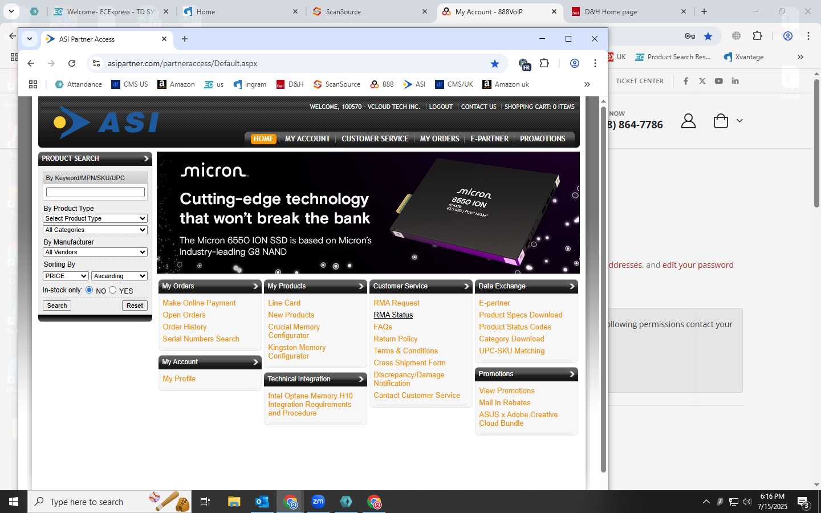Open File Explorer from taskbar
The width and height of the screenshot is (821, 513).
point(234,502)
